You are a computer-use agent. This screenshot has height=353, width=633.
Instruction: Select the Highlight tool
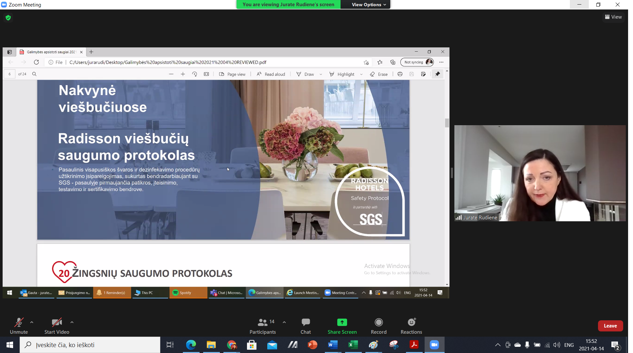pos(342,74)
